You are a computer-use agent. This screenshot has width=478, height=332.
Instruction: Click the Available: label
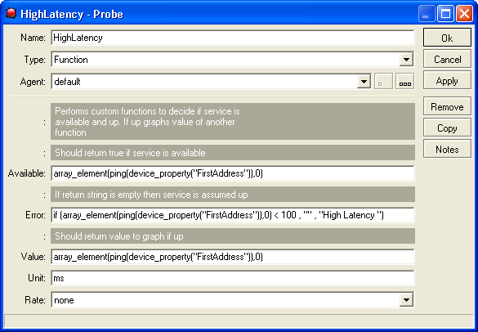pos(26,173)
